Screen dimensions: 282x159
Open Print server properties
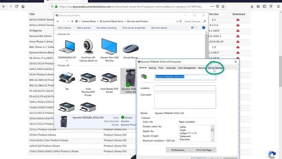(134, 28)
